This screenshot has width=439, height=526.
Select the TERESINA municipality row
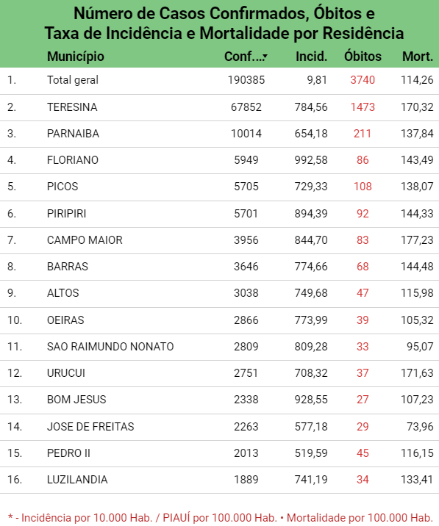219,107
